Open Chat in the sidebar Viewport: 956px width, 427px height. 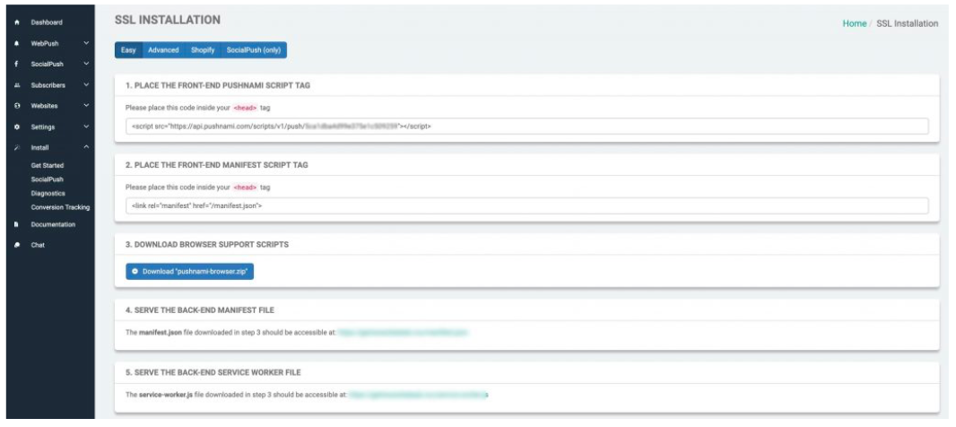coord(38,245)
